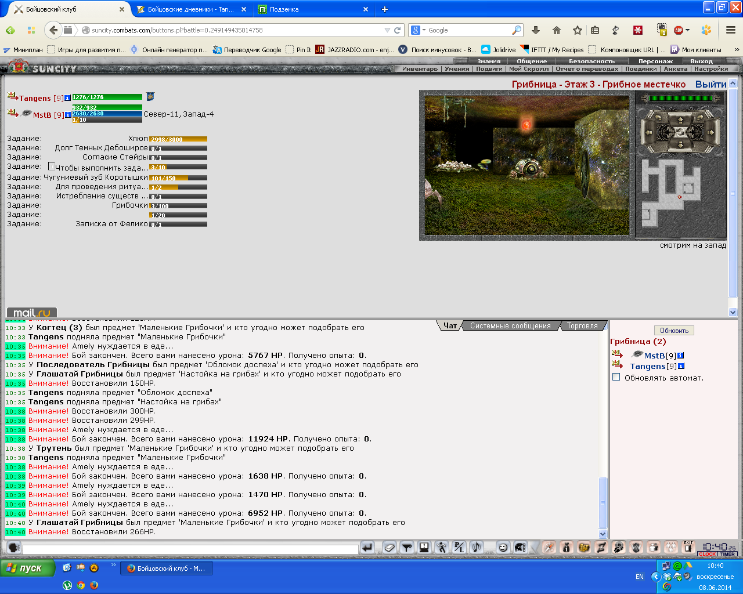Open 'Персонаж' menu
743x594 pixels.
[655, 61]
